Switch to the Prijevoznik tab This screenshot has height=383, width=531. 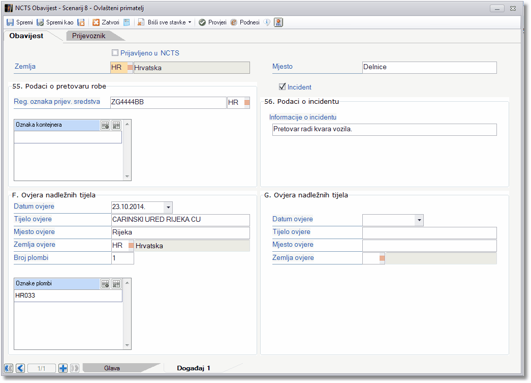click(x=89, y=36)
